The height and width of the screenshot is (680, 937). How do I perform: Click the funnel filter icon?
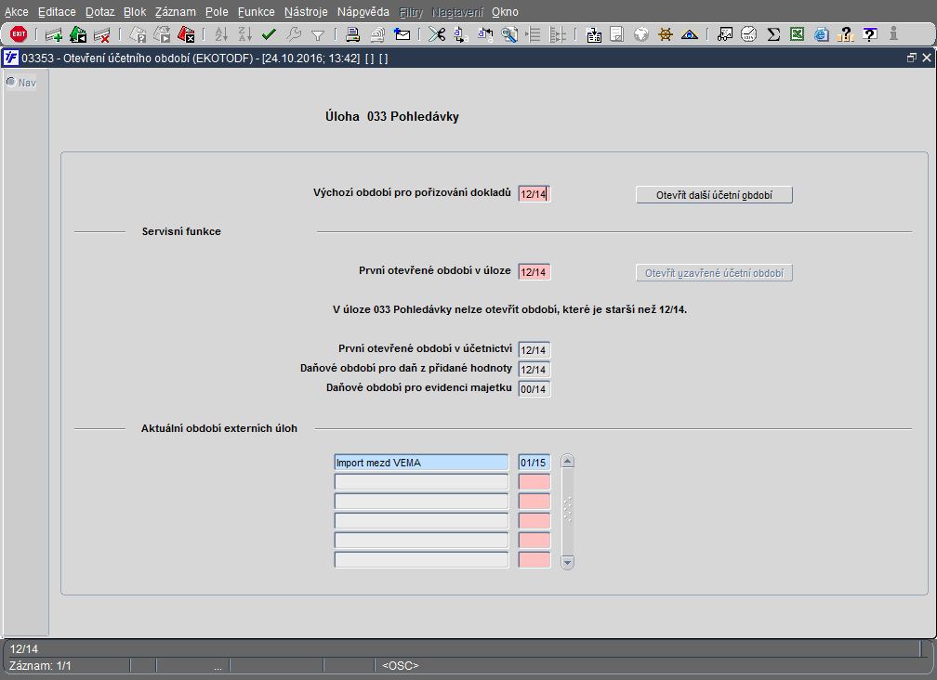click(x=318, y=34)
